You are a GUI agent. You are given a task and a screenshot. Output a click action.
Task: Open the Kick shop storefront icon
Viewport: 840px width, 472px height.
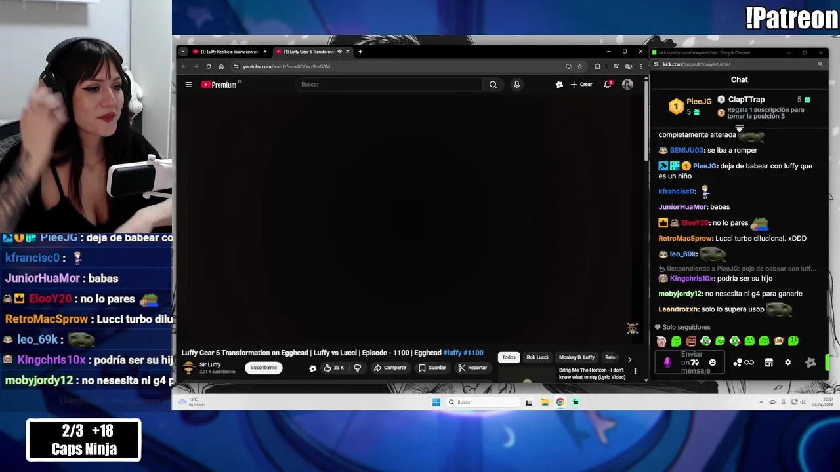768,363
